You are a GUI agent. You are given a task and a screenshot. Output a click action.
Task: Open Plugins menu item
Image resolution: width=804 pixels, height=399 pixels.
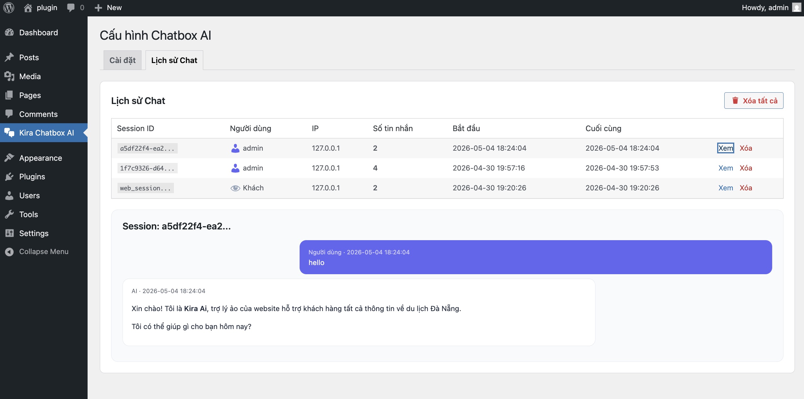click(44, 176)
